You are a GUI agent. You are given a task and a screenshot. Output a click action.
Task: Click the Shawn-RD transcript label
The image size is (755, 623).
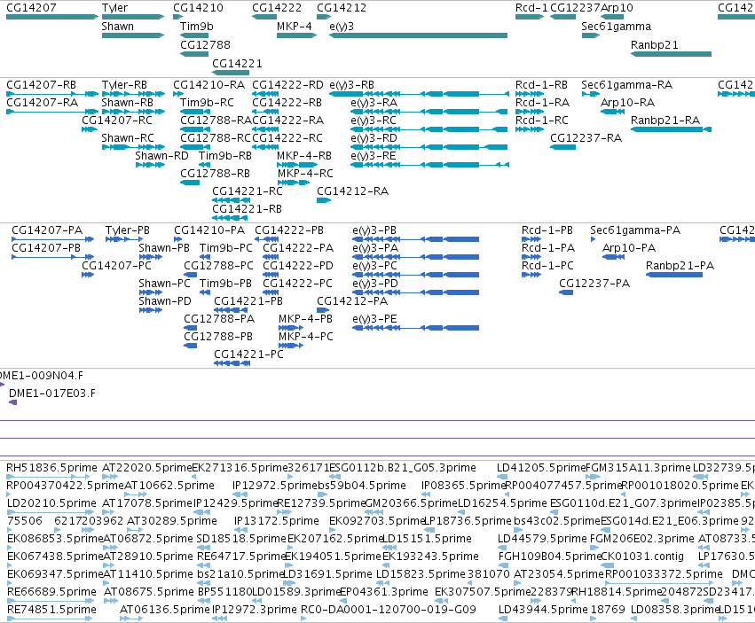pyautogui.click(x=161, y=156)
